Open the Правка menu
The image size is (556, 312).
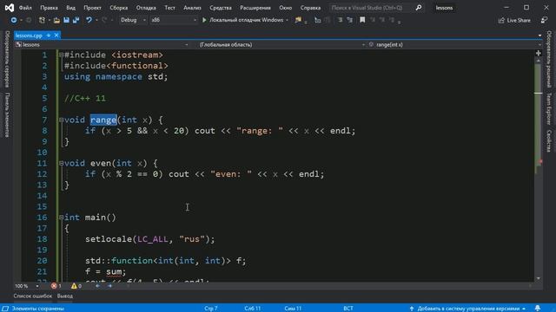pyautogui.click(x=49, y=8)
